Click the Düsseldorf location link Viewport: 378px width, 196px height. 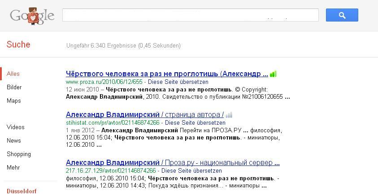coord(21,191)
